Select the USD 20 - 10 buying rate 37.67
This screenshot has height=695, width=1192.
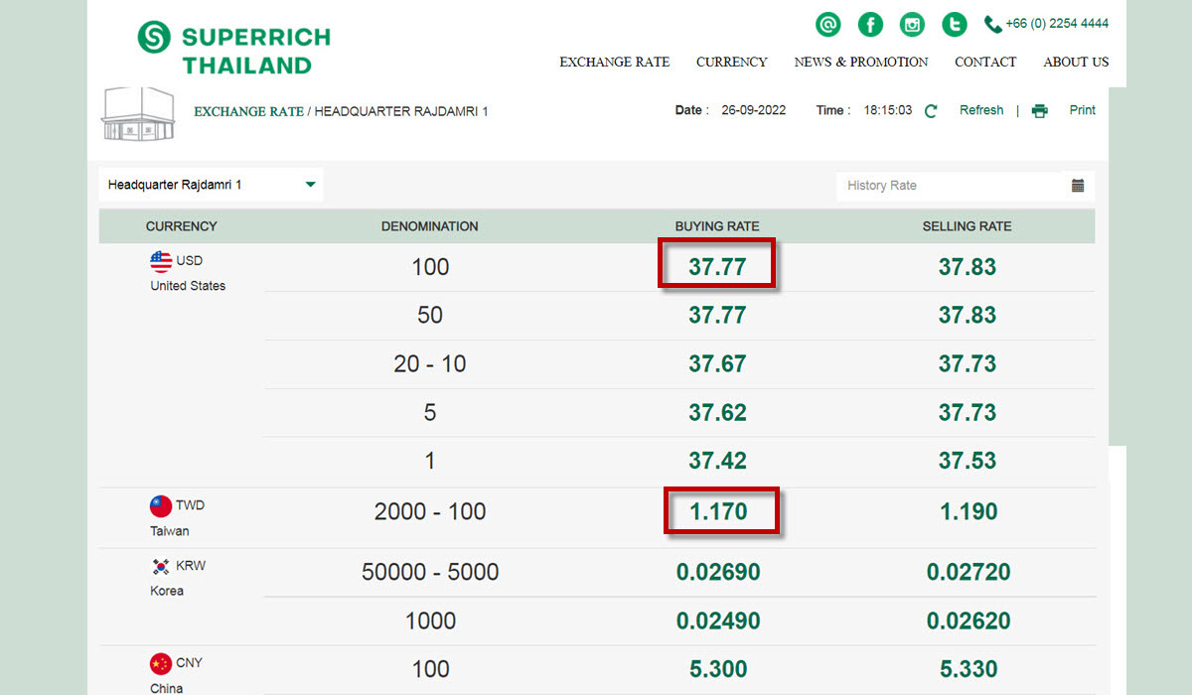click(x=717, y=364)
